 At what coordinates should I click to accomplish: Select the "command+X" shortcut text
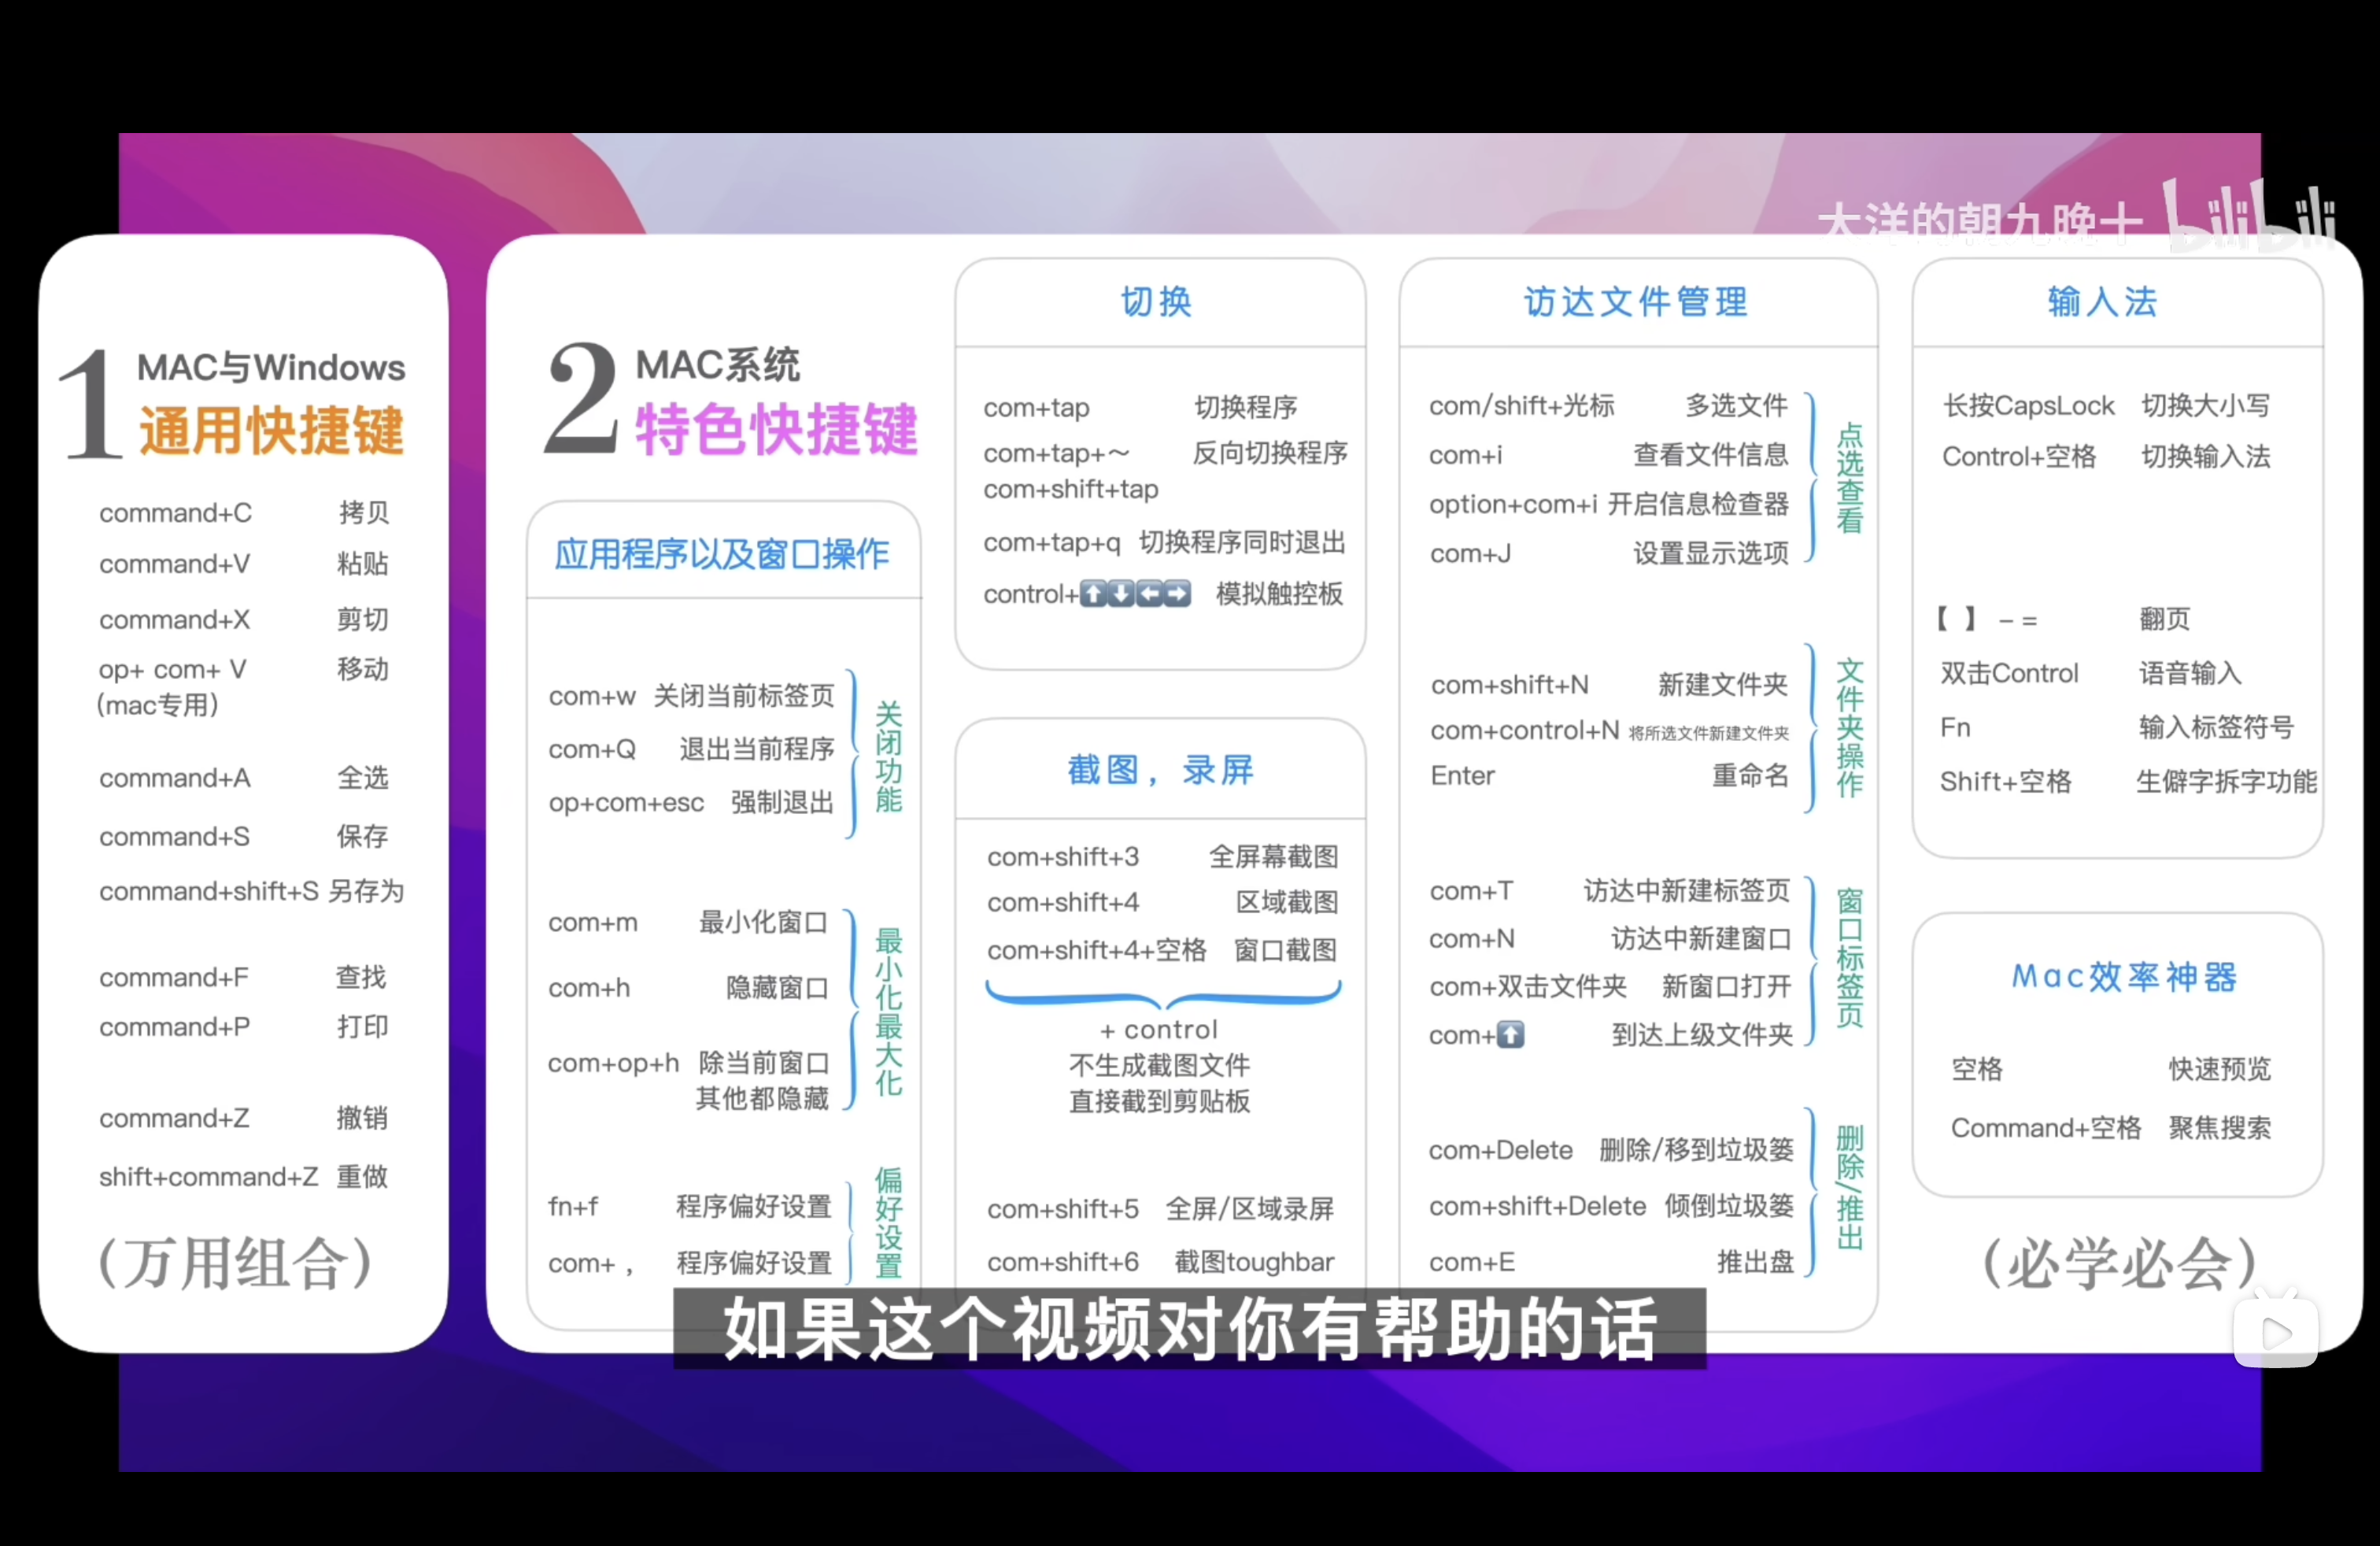point(174,620)
